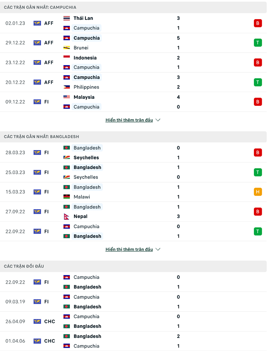
Task: Open the Bangladesh vs Seychelles match row
Action: [134, 152]
